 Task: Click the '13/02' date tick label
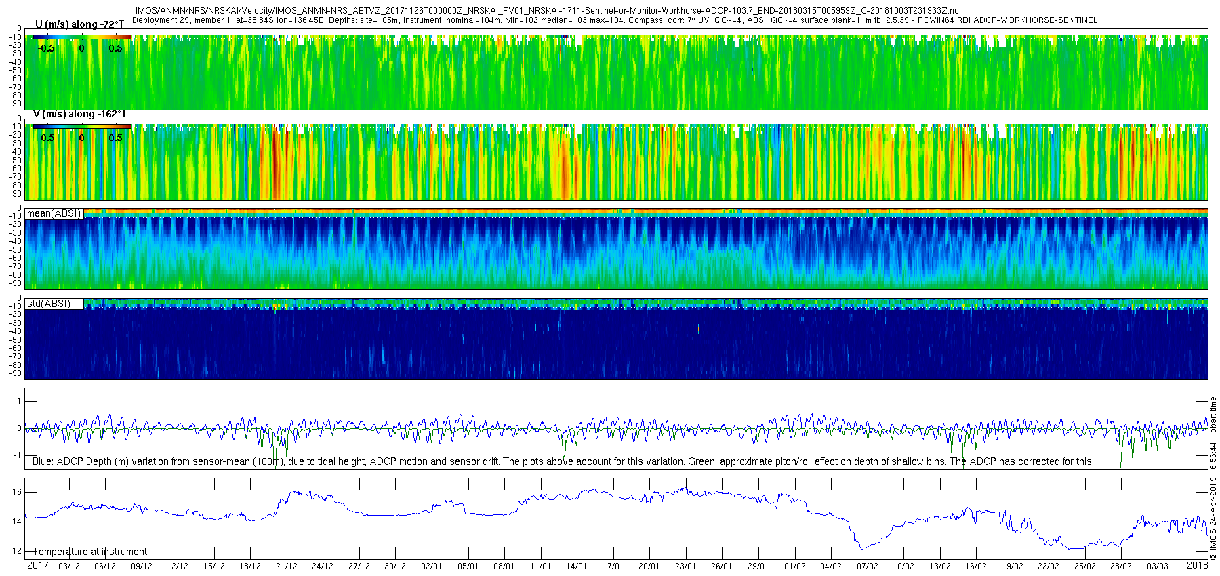pyautogui.click(x=940, y=567)
